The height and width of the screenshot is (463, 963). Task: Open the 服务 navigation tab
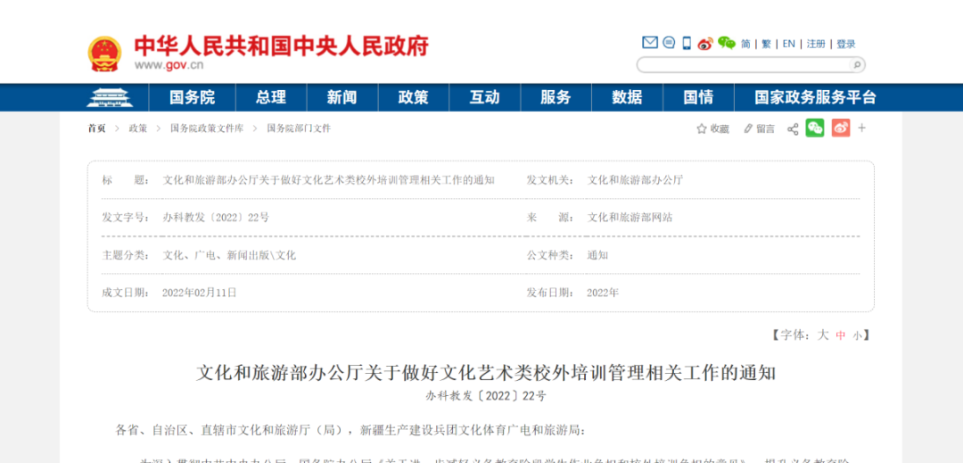pyautogui.click(x=556, y=97)
